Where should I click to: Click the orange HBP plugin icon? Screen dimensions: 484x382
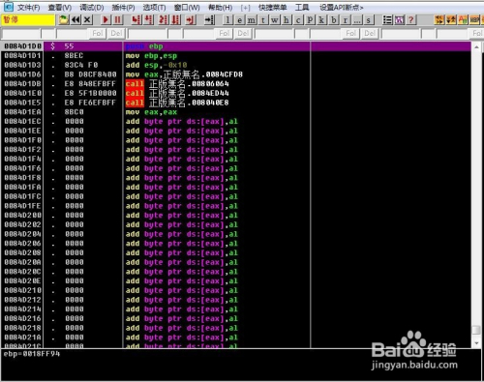point(474,20)
